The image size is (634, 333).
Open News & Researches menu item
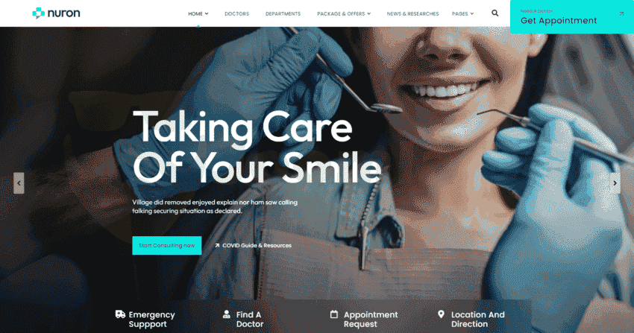click(x=412, y=13)
